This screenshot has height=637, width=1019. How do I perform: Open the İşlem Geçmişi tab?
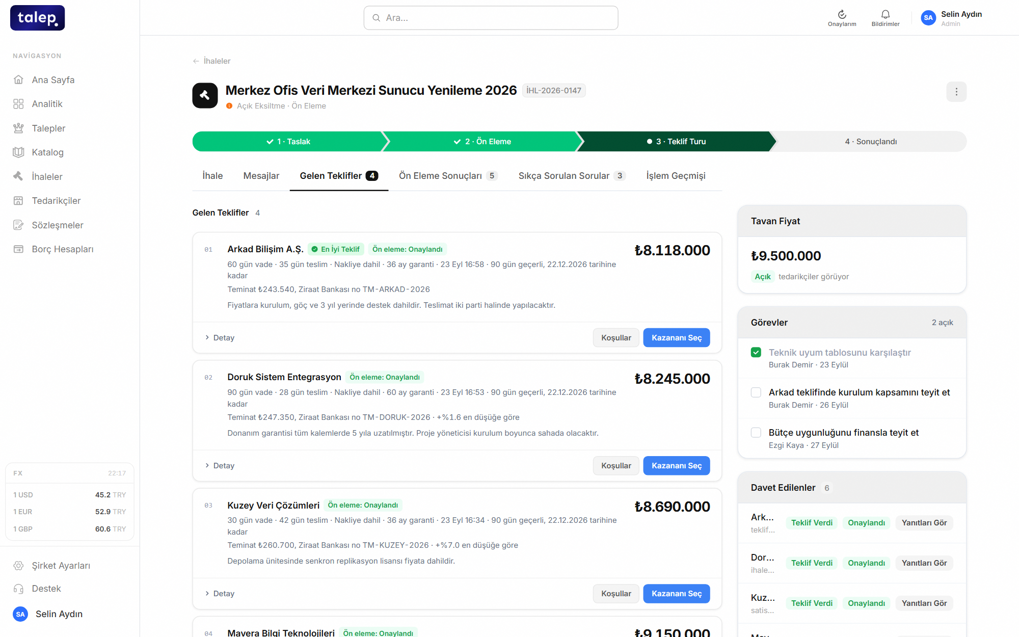(x=676, y=176)
